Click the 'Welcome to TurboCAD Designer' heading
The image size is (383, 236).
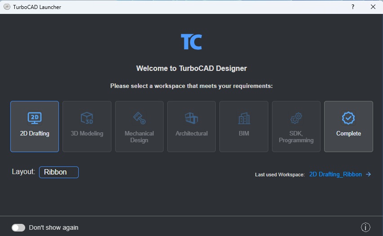pos(191,68)
